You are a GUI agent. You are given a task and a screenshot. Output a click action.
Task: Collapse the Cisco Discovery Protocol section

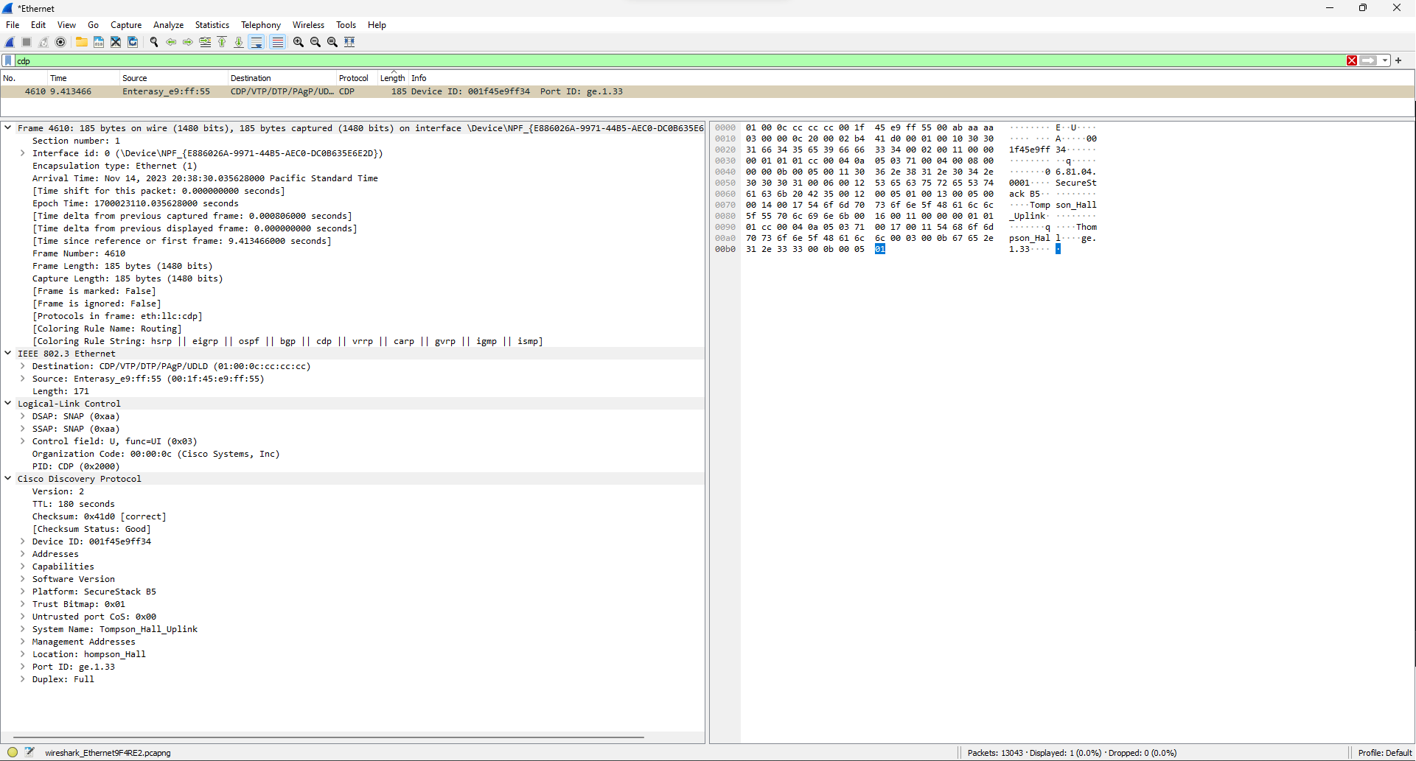pyautogui.click(x=8, y=478)
